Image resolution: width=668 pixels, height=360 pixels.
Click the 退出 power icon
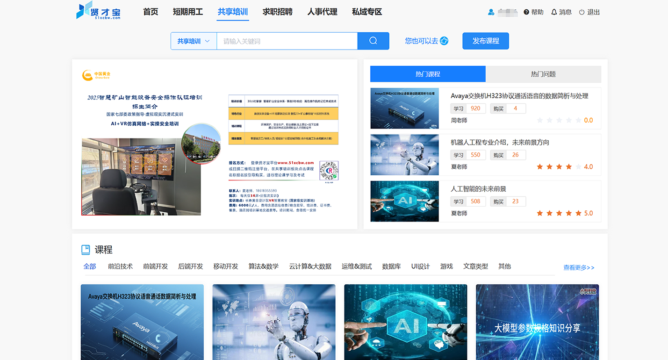(x=582, y=12)
